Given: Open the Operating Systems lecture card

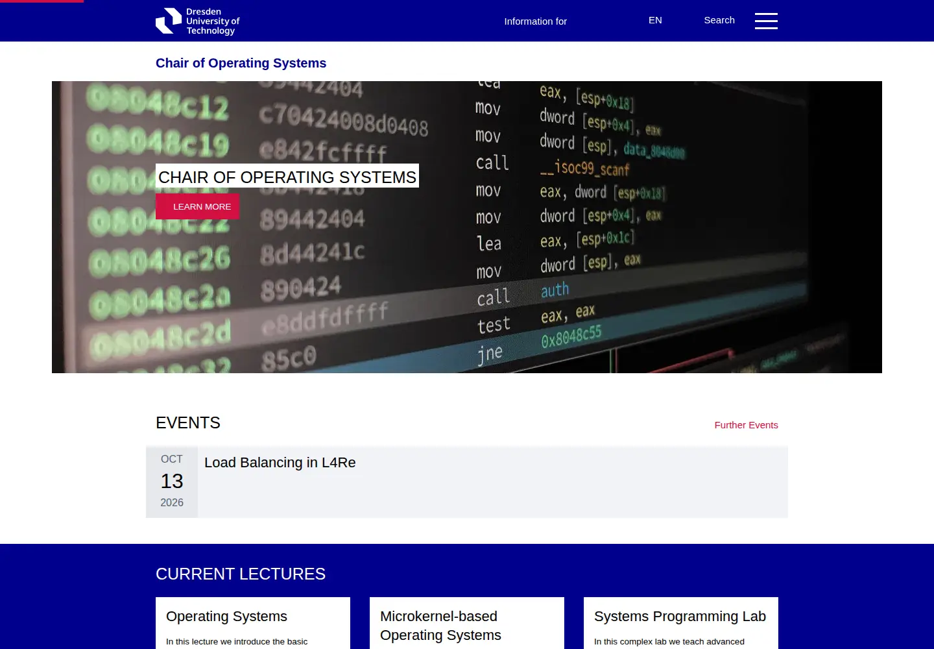Looking at the screenshot, I should point(253,623).
